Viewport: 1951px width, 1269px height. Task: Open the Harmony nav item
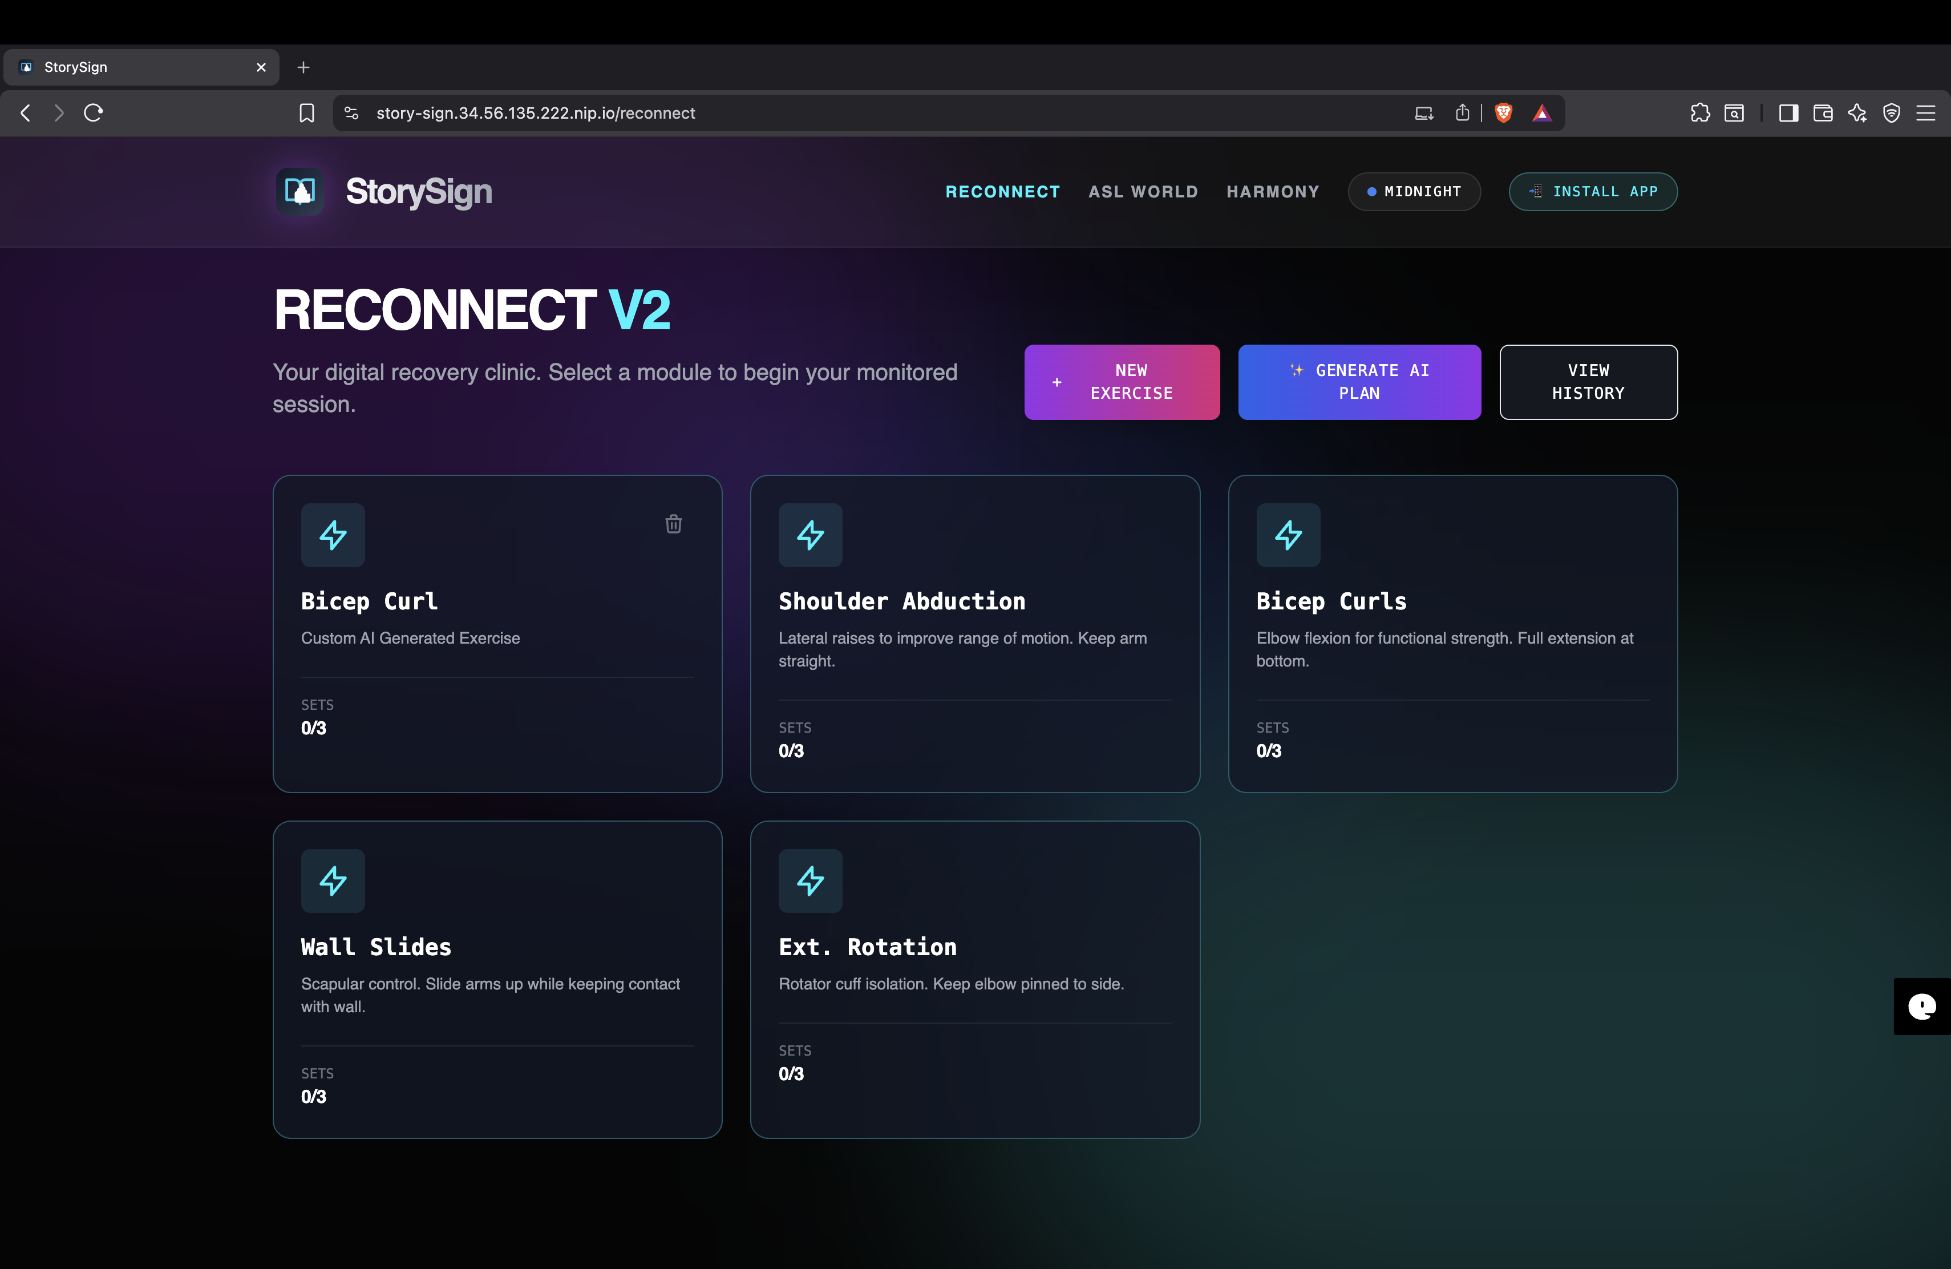[1272, 191]
